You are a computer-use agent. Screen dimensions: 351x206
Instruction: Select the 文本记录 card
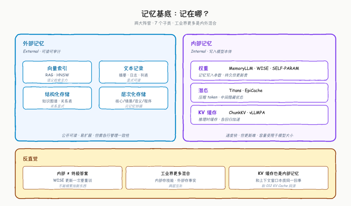point(134,72)
